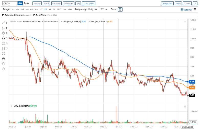The height and width of the screenshot is (132, 200).
Task: Set range to 9M
Action: 37,9
